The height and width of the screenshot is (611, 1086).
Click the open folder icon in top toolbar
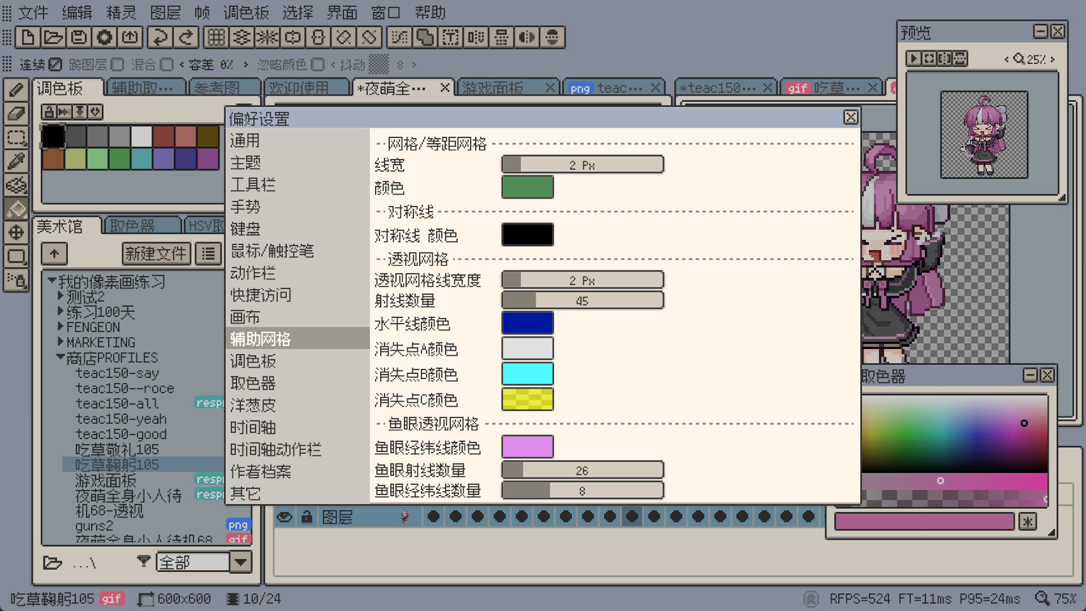53,37
